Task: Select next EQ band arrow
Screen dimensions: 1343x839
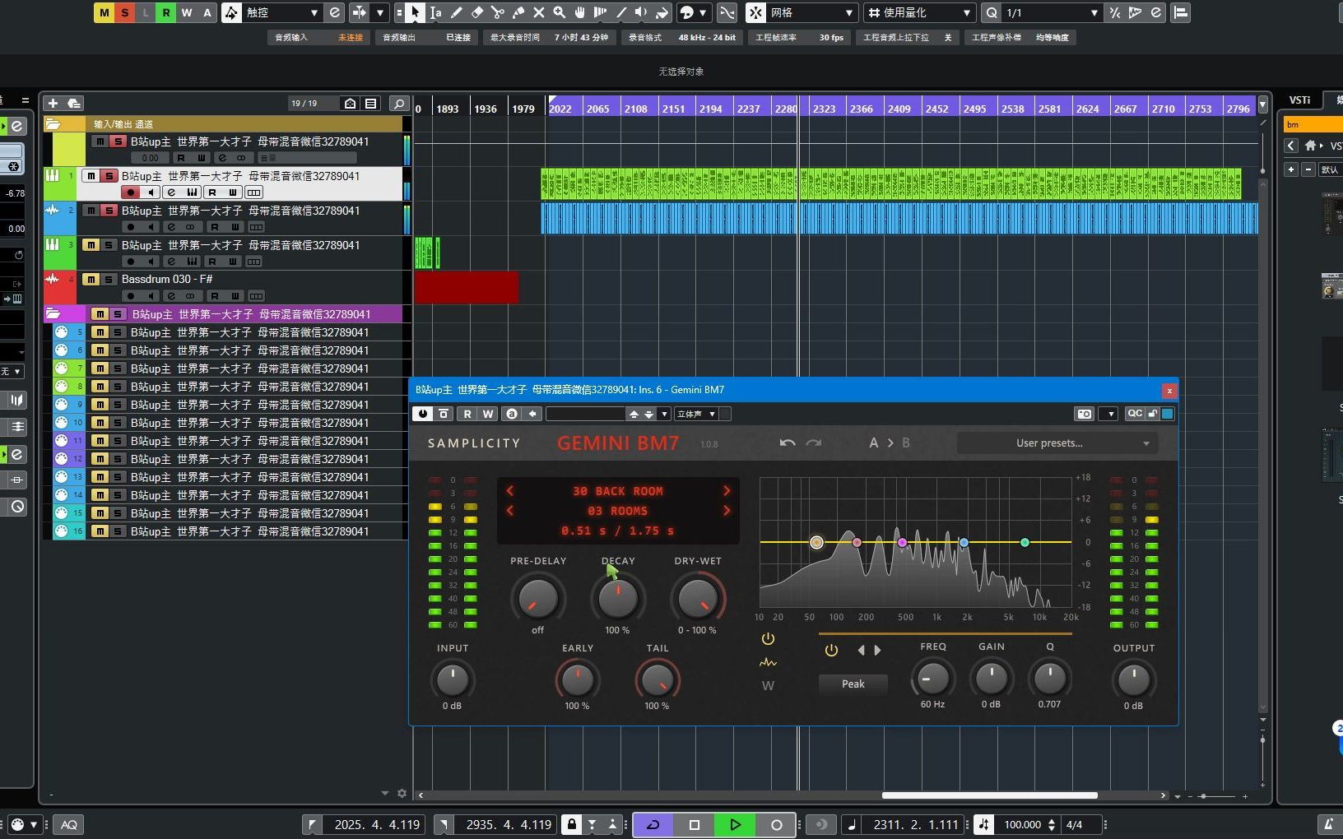Action: [x=877, y=650]
